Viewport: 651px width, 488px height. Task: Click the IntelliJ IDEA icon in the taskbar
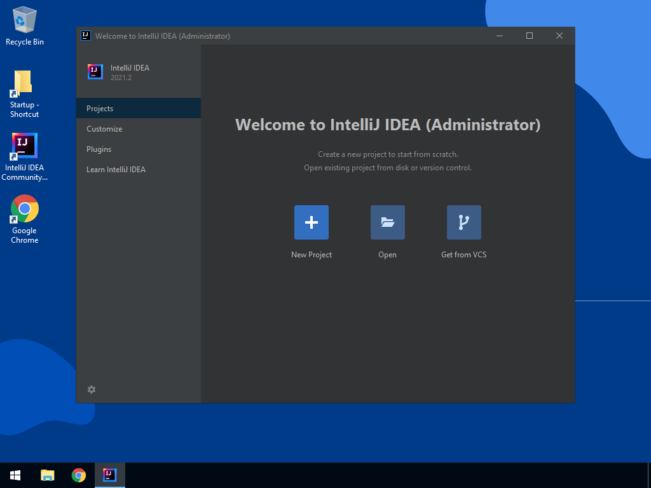click(110, 475)
